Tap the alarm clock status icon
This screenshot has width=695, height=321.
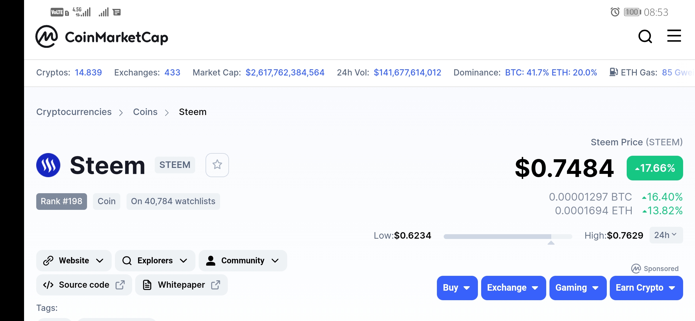pyautogui.click(x=615, y=12)
